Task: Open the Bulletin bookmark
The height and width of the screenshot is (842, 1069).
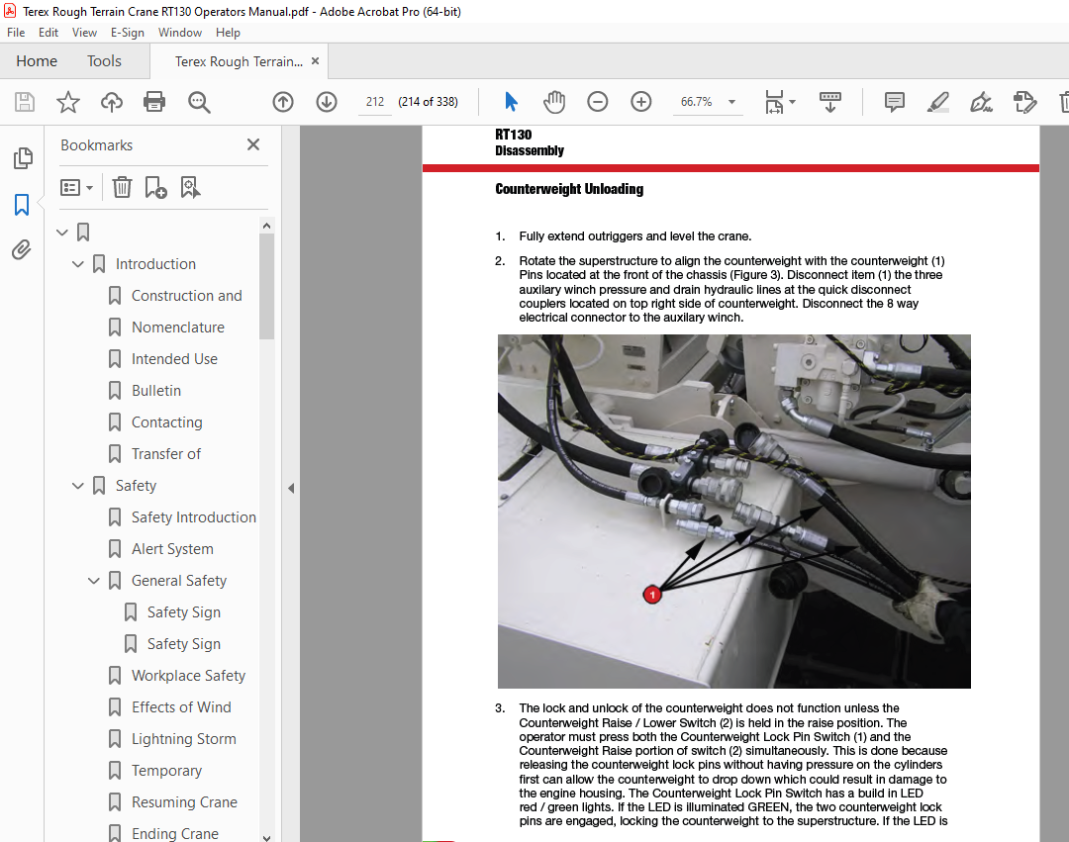Action: [x=156, y=391]
